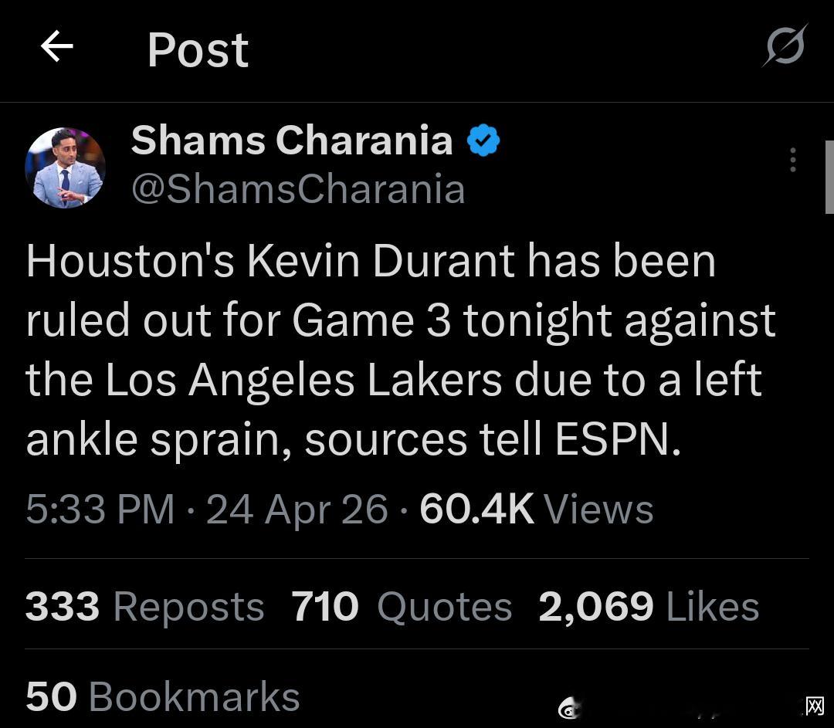Click the Shams Charania display name
The image size is (834, 728).
coord(291,141)
